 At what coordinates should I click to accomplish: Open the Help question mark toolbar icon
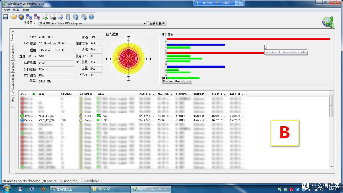(x=91, y=17)
